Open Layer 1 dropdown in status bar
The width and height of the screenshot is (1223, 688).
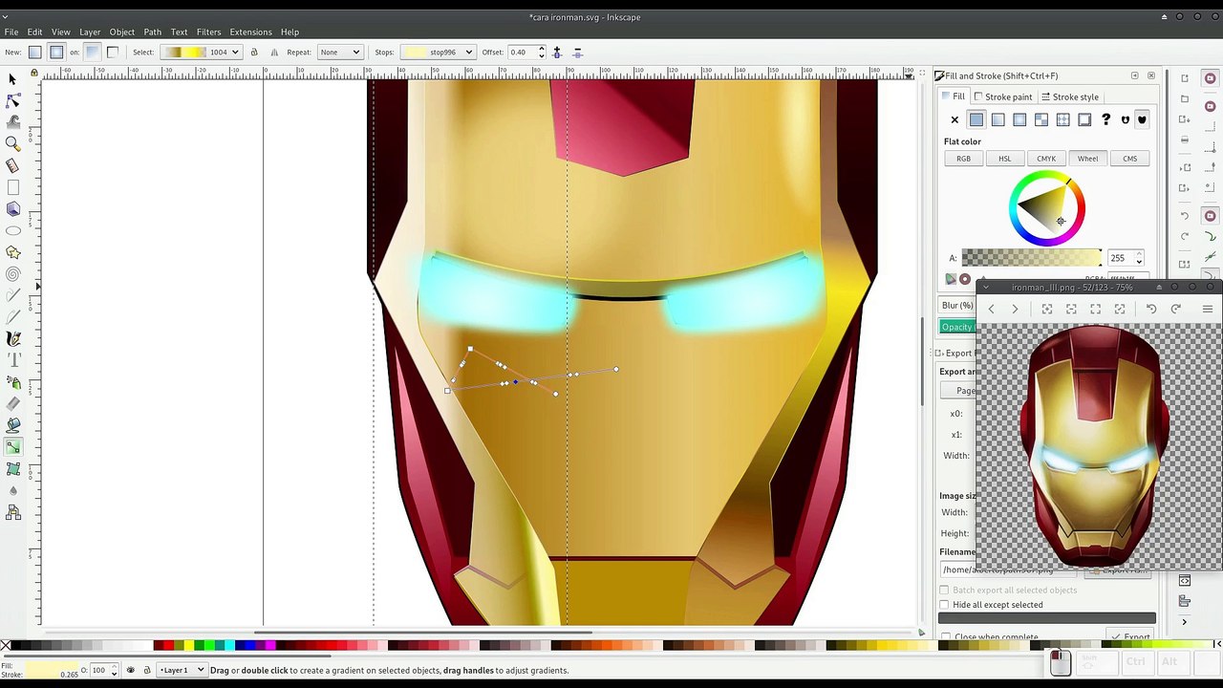tap(182, 670)
